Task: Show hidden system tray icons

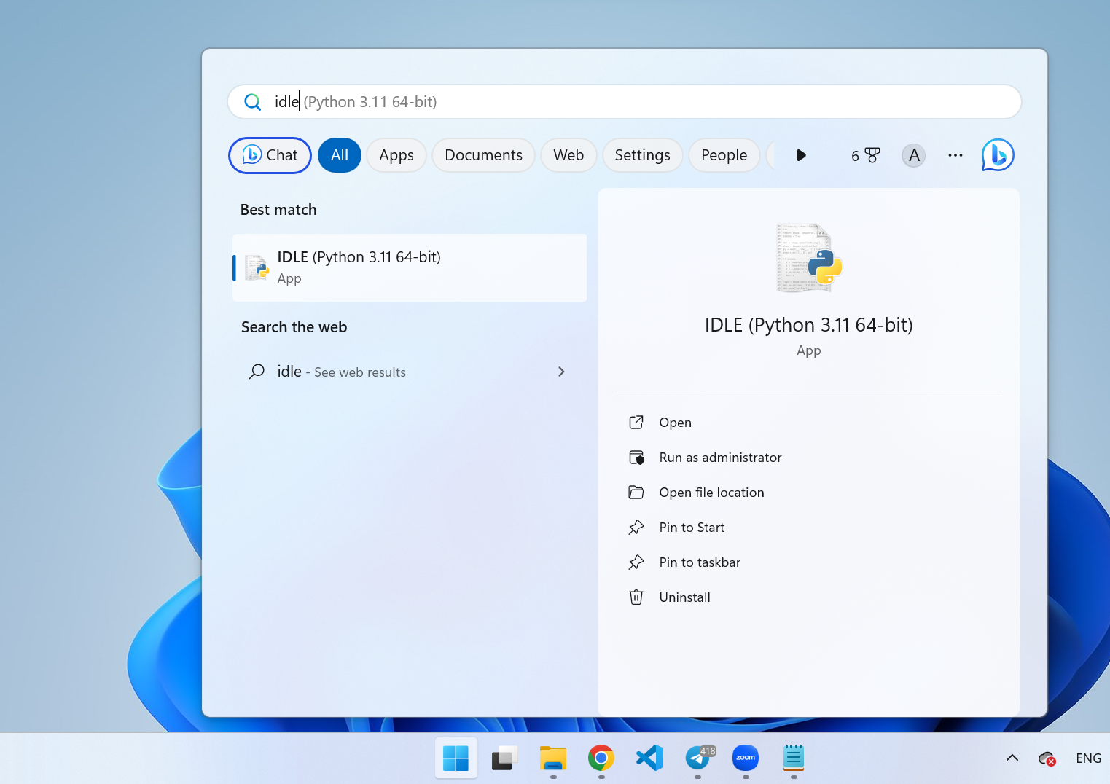Action: (1012, 758)
